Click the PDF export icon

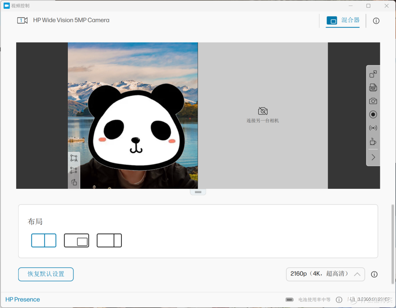[373, 88]
